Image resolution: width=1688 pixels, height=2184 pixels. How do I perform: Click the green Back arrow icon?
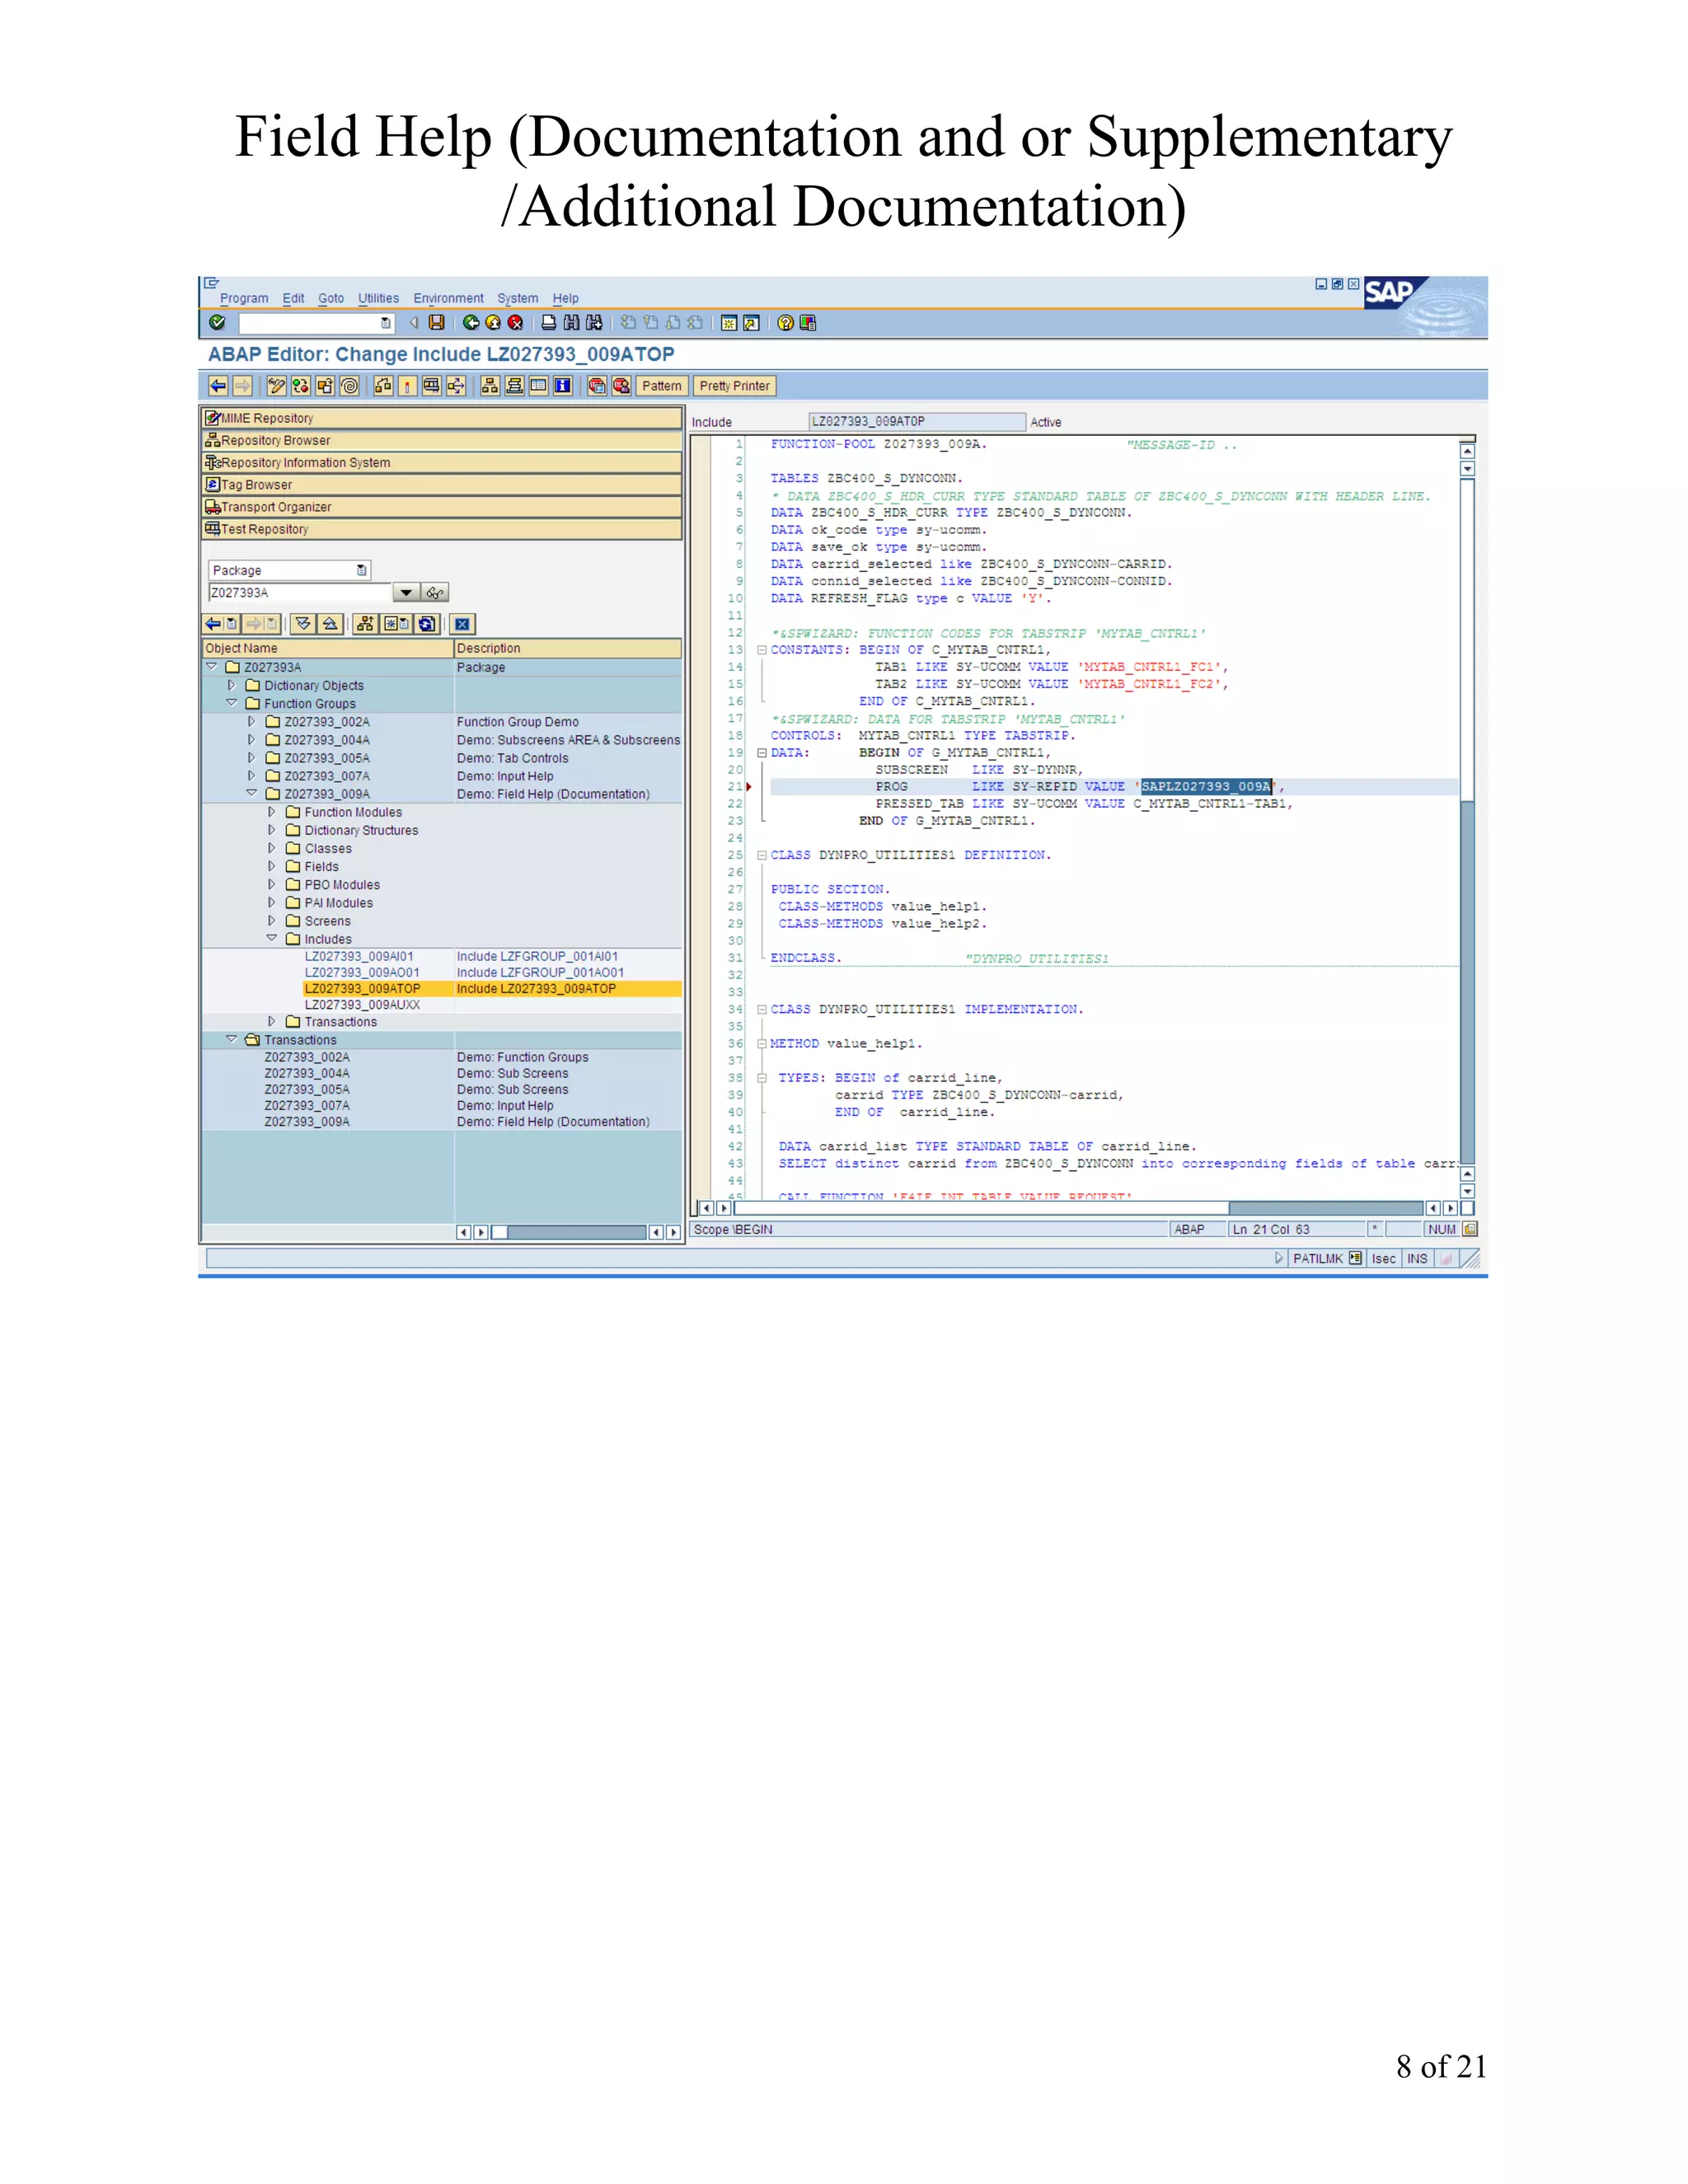point(470,322)
